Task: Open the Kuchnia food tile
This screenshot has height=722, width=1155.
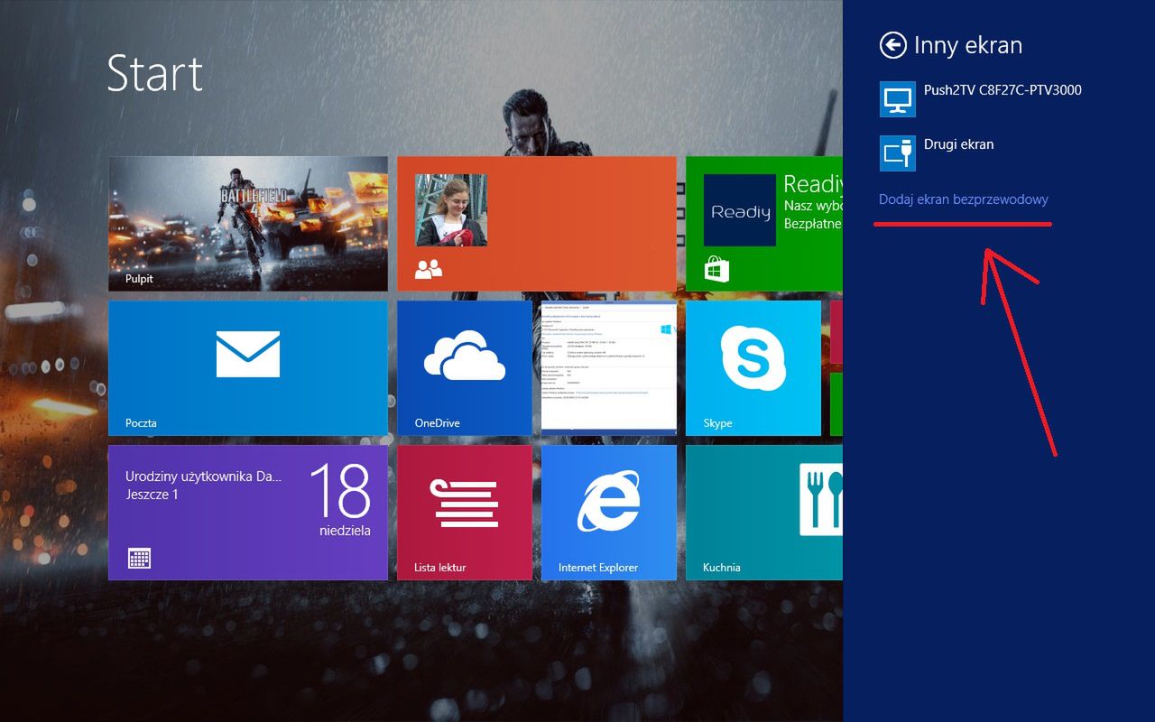Action: pos(764,513)
